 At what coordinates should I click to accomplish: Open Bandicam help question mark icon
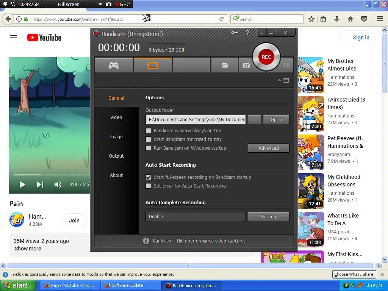point(247,33)
